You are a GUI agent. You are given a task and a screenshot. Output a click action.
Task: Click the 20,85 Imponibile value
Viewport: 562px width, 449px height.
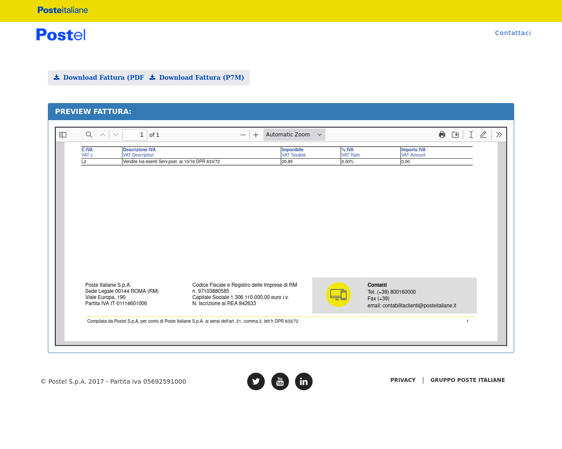[287, 162]
